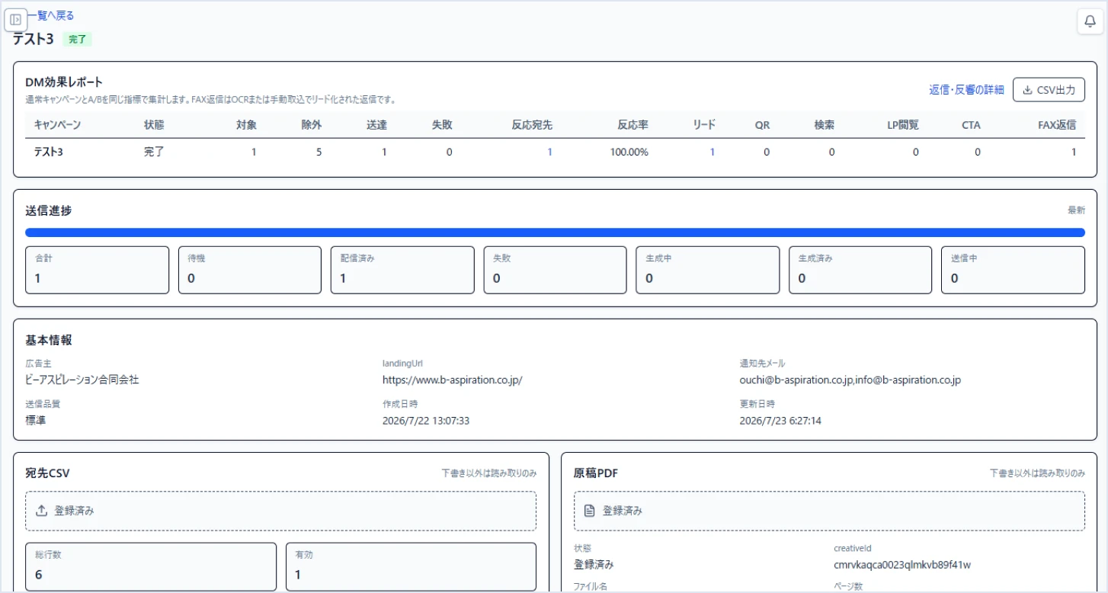This screenshot has height=593, width=1108.
Task: Click the 最新 label in 送信進捗
Action: [x=1076, y=210]
